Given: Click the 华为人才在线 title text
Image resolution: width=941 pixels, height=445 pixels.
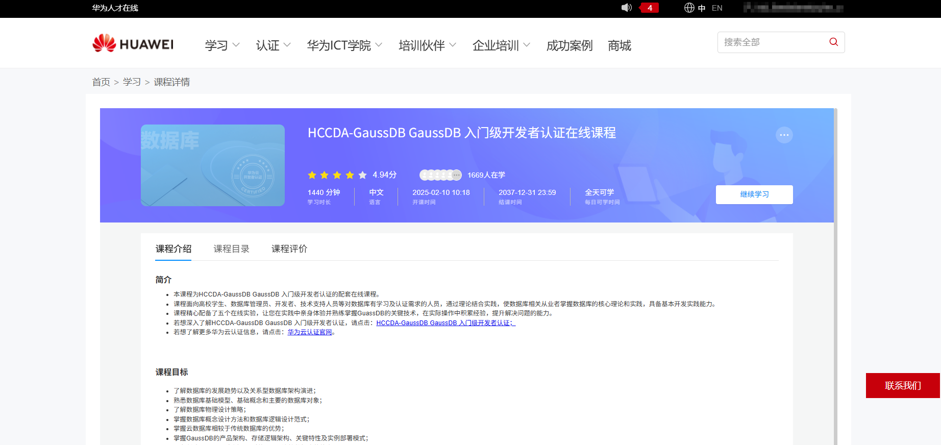Looking at the screenshot, I should coord(115,8).
